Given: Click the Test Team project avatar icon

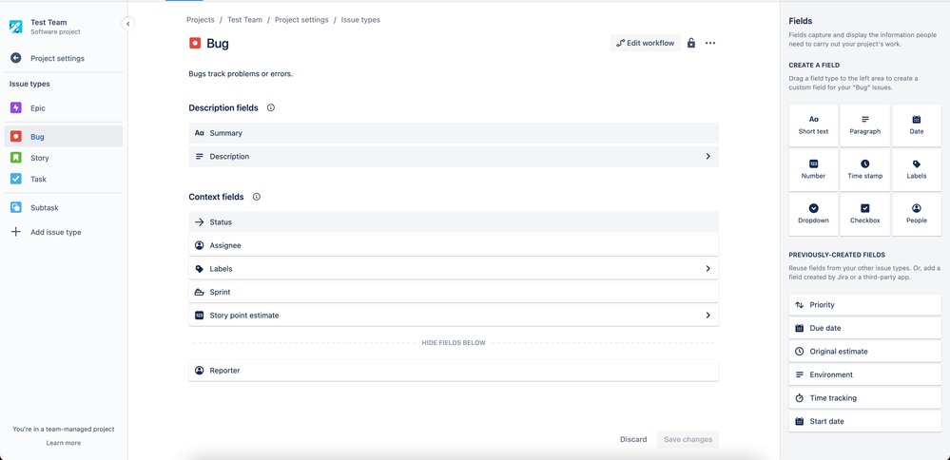Looking at the screenshot, I should 16,27.
